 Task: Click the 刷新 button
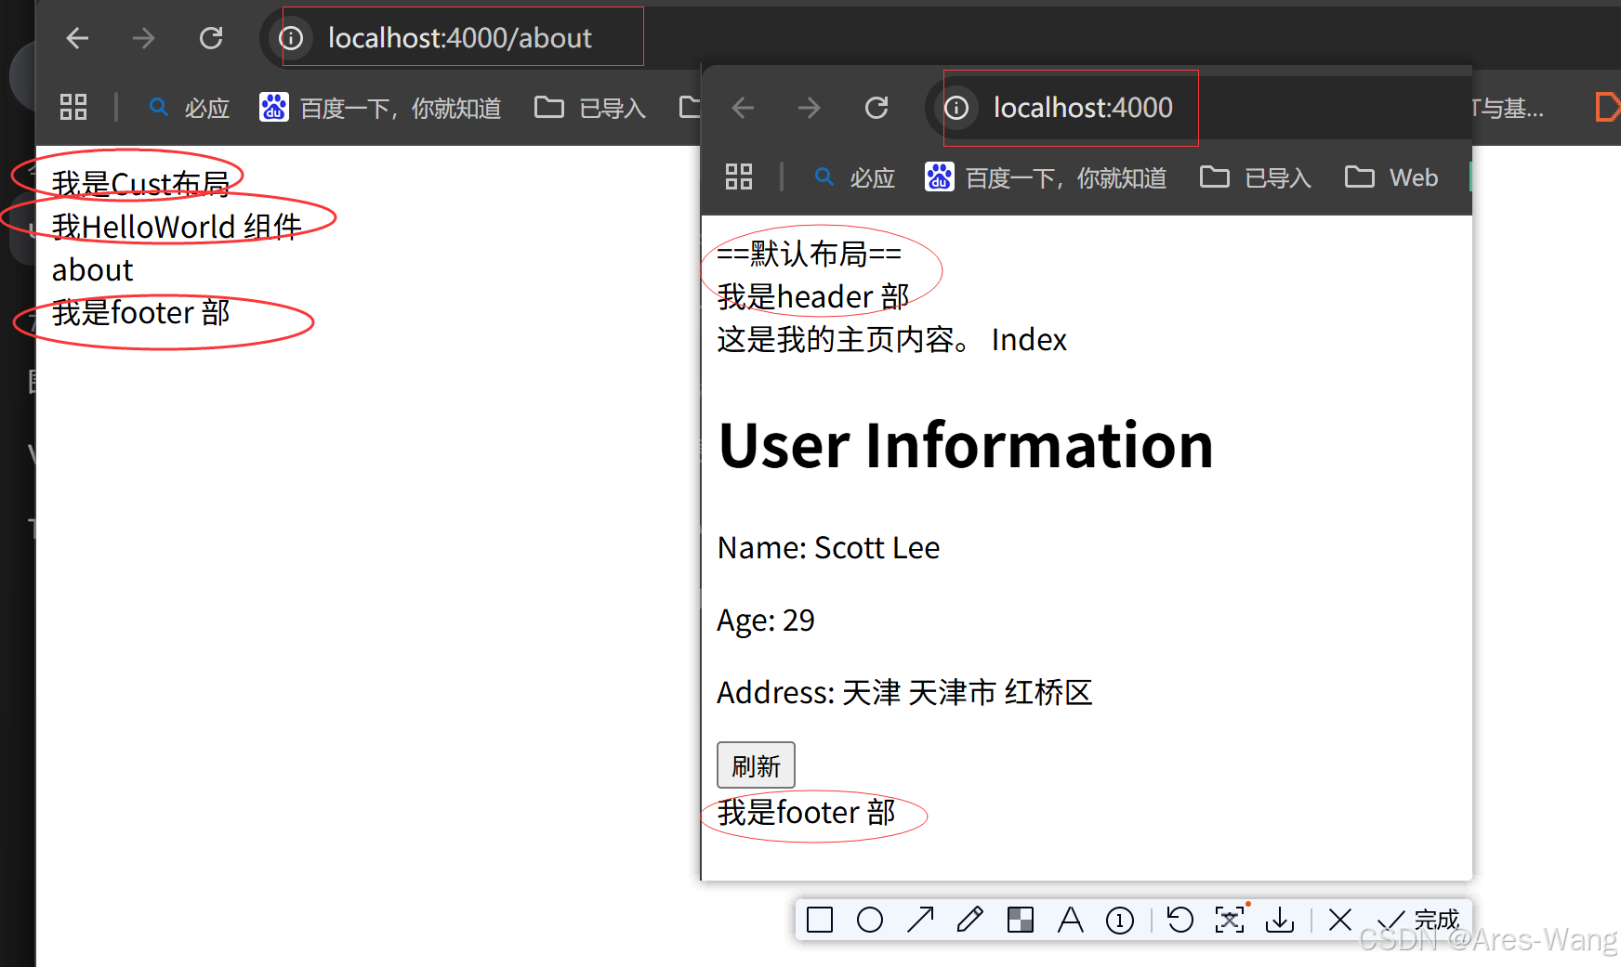pyautogui.click(x=756, y=765)
